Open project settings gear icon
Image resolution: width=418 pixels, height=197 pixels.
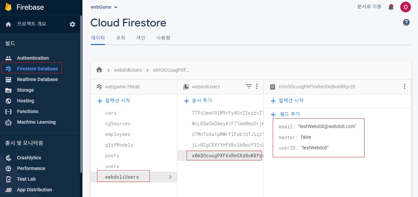[x=72, y=24]
